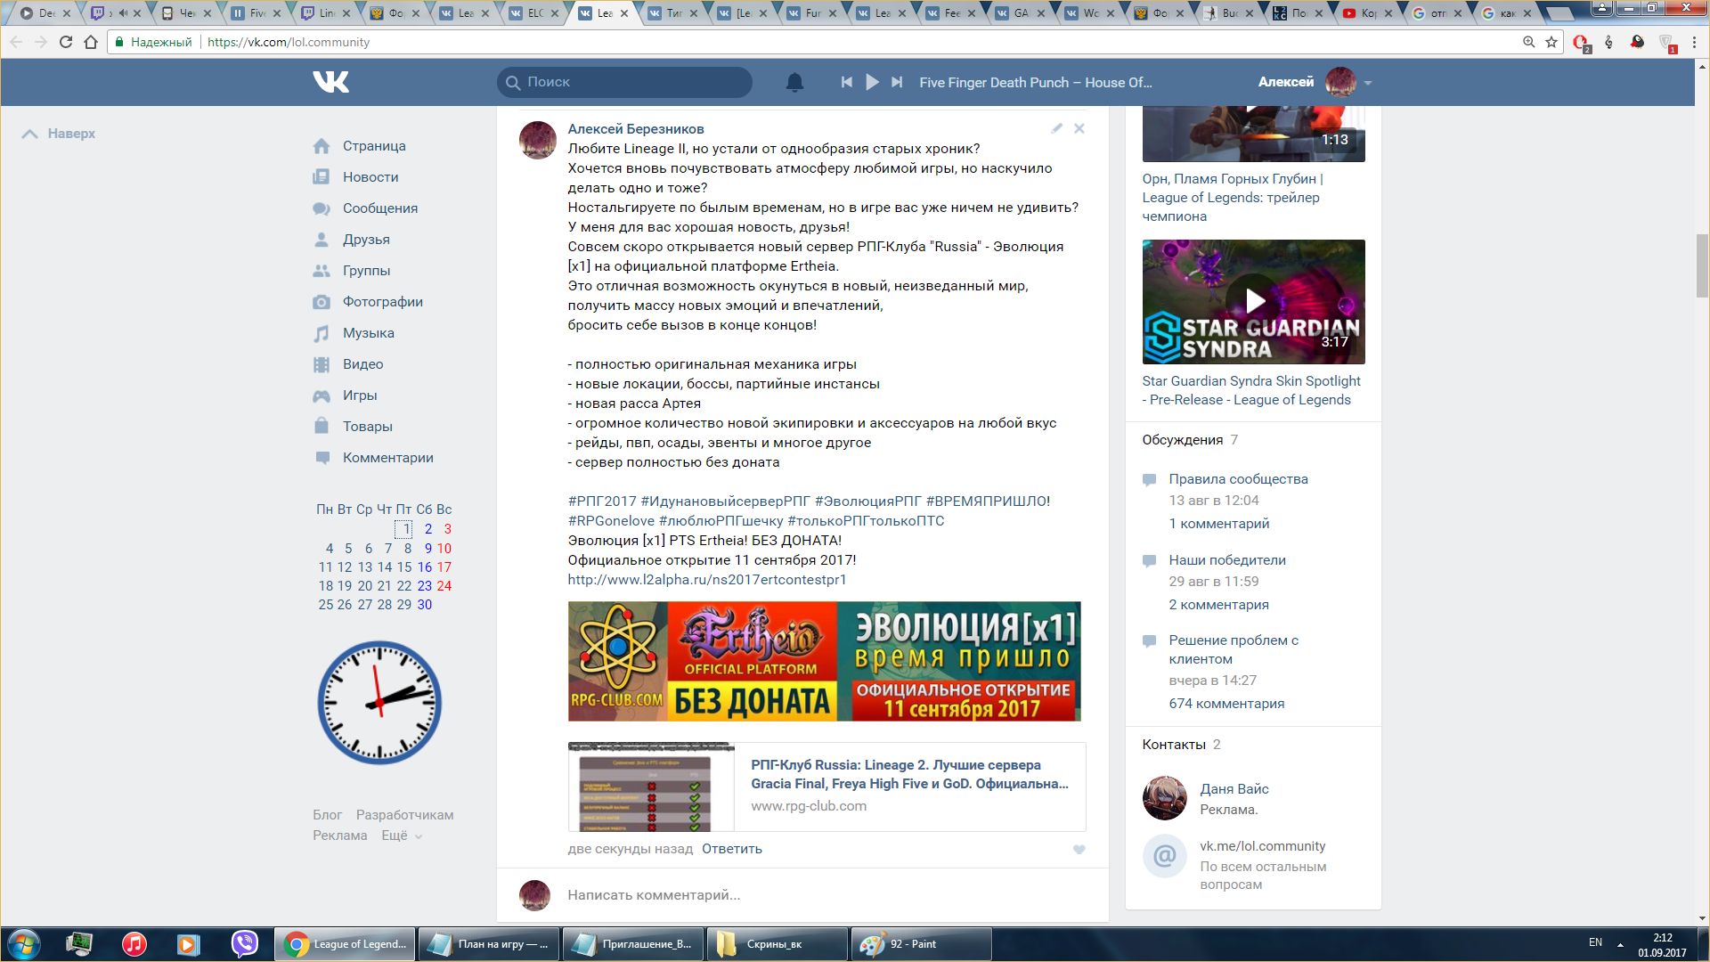Open the l2alpha.ru contest link
This screenshot has width=1710, height=962.
(707, 580)
